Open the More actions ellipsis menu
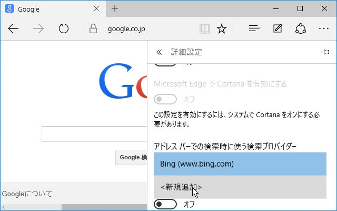Viewport: 337px width, 211px height. 324,28
